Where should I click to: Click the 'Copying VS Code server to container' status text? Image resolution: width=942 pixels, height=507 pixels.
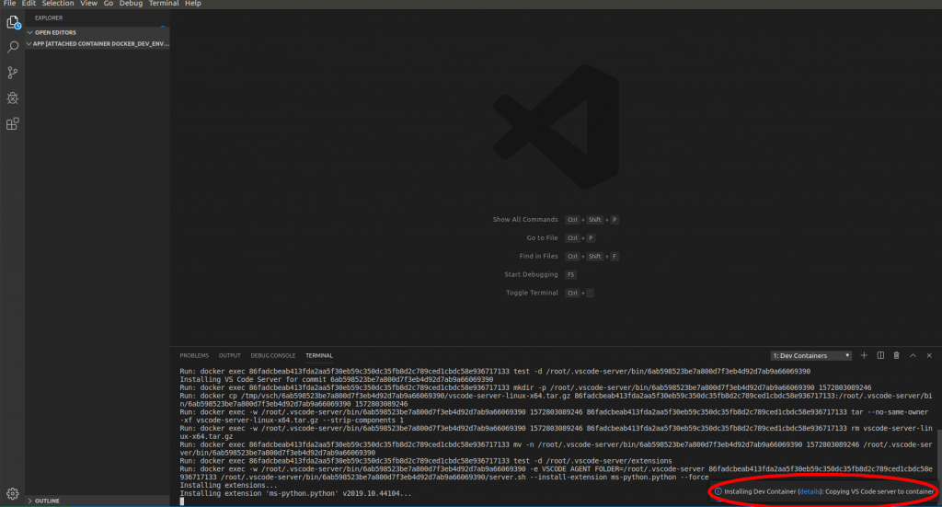coord(879,491)
